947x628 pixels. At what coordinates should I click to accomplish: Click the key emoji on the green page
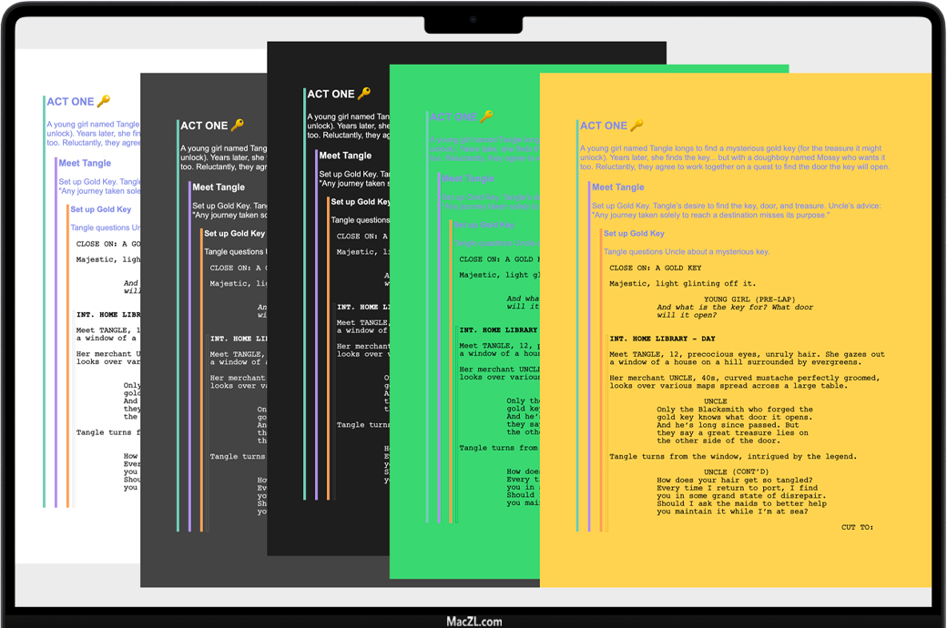487,116
